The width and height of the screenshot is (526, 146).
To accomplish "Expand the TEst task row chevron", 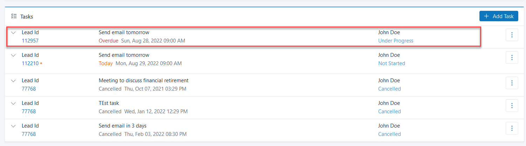I will click(14, 103).
